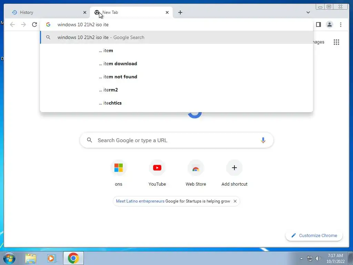Screen dimensions: 353x265
Task: Click the Search Google or type a URL box
Action: coord(176,140)
